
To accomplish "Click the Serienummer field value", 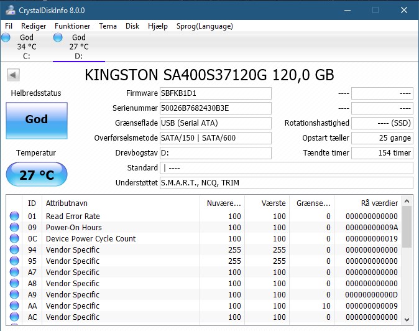I will [216, 108].
